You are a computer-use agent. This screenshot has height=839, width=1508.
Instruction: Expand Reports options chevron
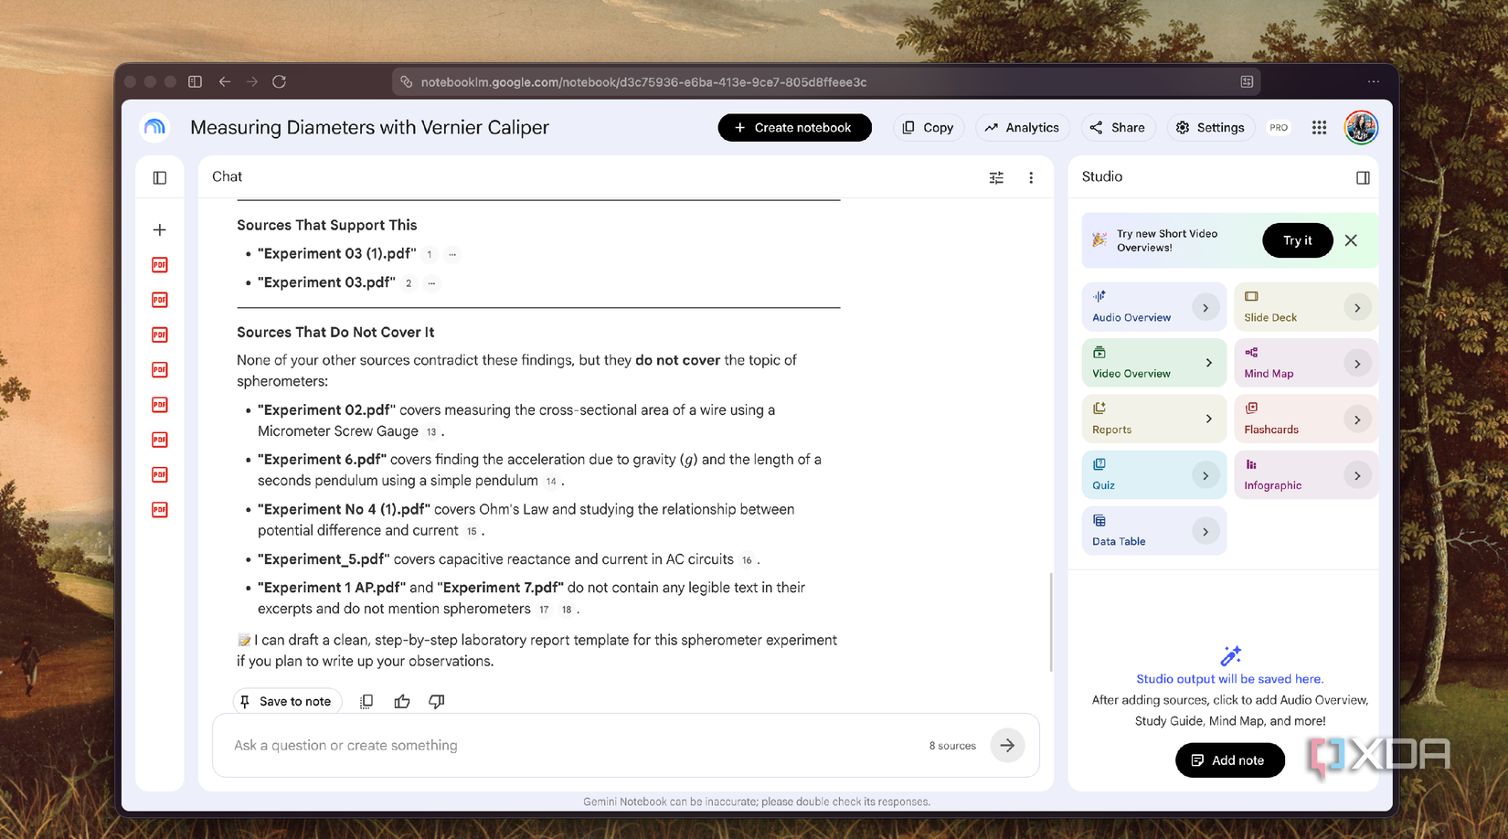[x=1209, y=419]
